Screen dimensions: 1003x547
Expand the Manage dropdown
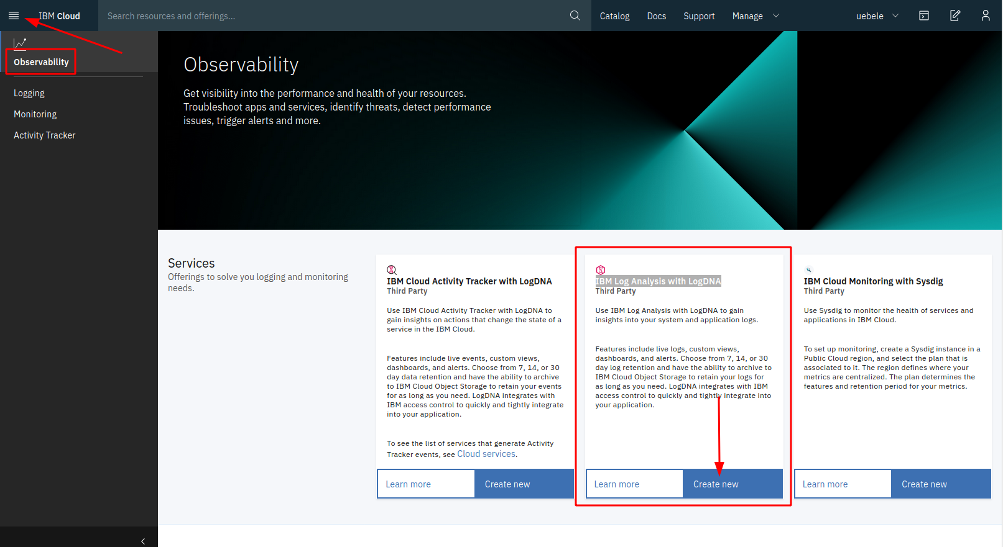756,16
